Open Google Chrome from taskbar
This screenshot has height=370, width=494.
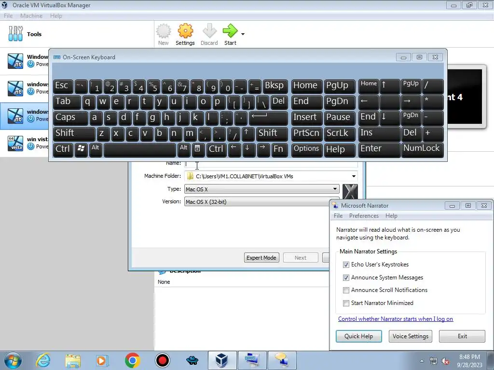point(132,360)
